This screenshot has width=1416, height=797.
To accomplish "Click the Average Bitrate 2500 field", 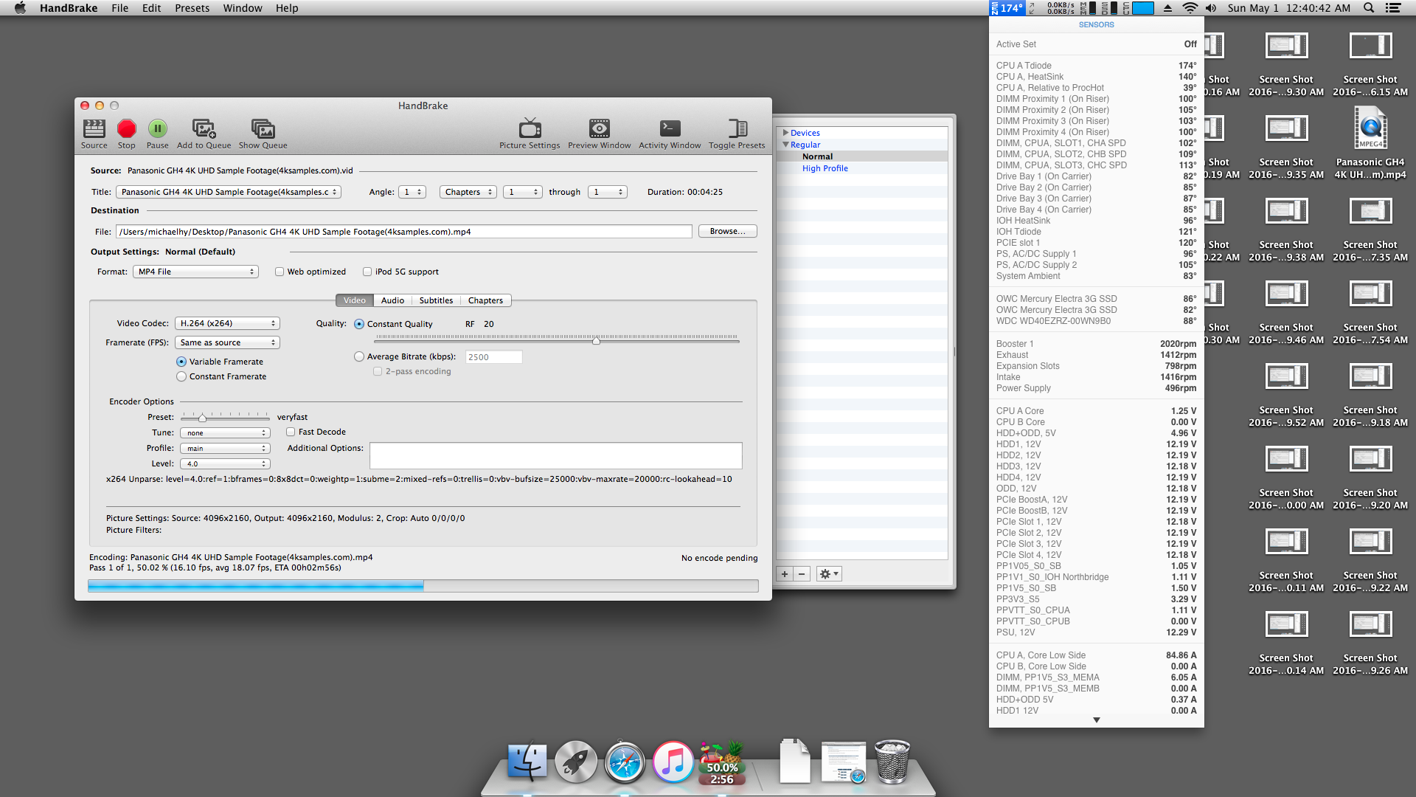I will point(493,357).
